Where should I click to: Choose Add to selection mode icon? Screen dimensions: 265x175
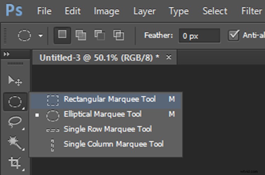[x=81, y=35]
